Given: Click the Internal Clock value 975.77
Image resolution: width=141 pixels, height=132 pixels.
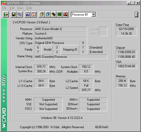Looking at the screenshot, I should click(x=41, y=67).
